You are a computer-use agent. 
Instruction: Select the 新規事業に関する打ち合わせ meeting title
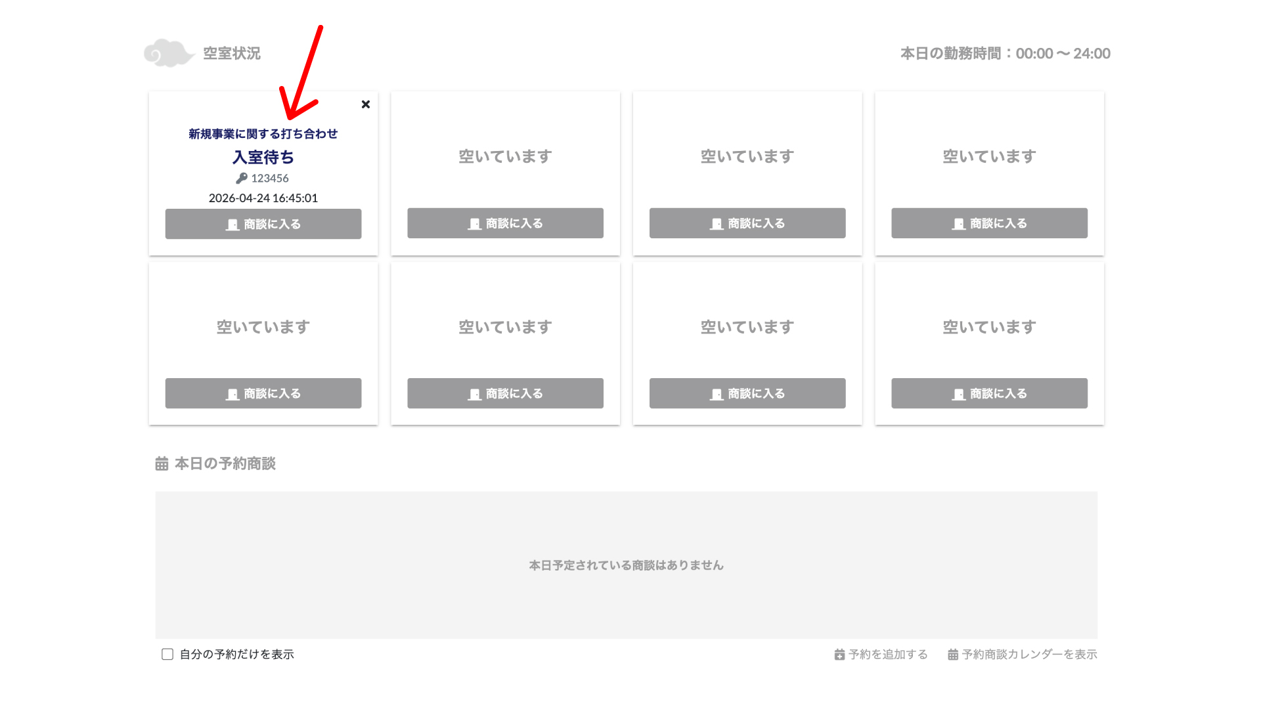[x=263, y=134]
